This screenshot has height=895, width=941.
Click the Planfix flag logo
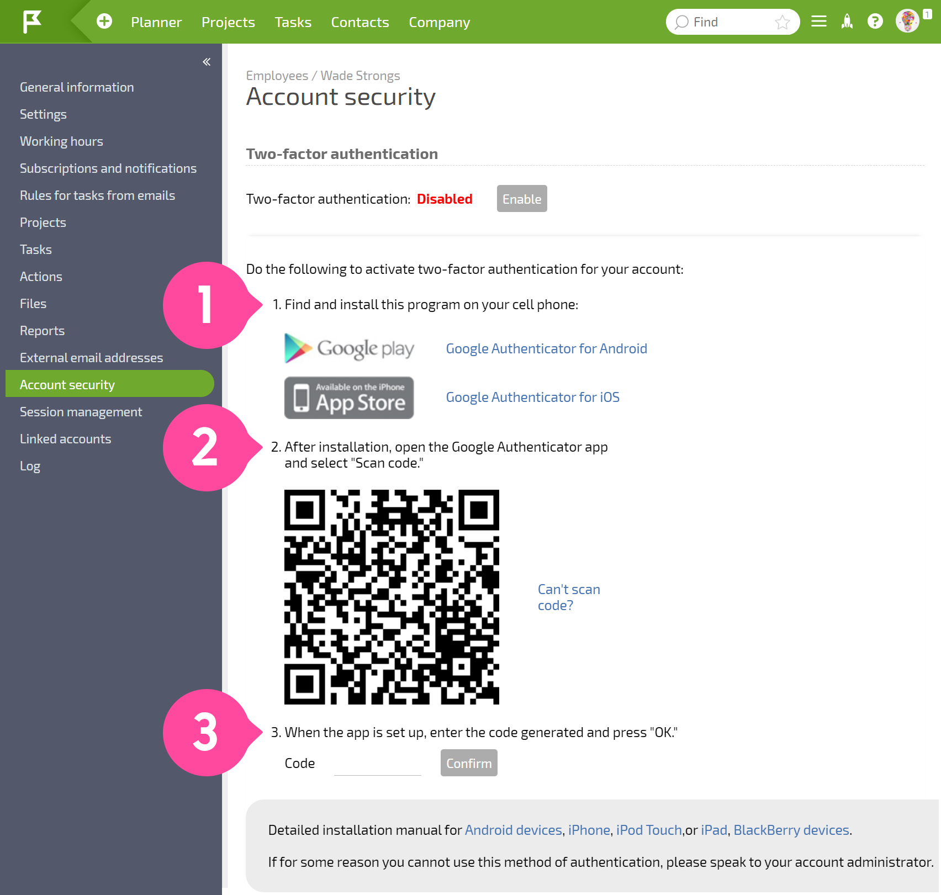[32, 22]
